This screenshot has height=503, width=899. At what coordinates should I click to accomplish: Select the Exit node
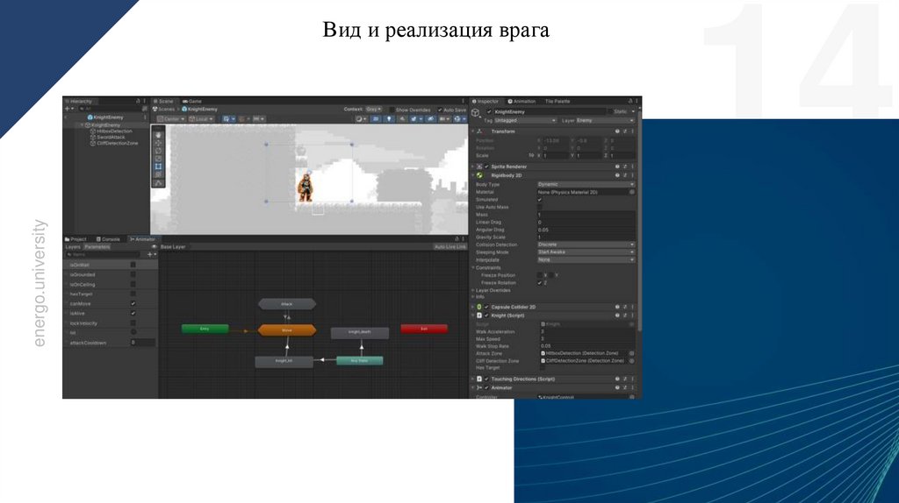pos(424,329)
